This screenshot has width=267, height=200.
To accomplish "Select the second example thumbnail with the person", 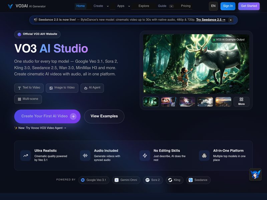I will [x=169, y=102].
